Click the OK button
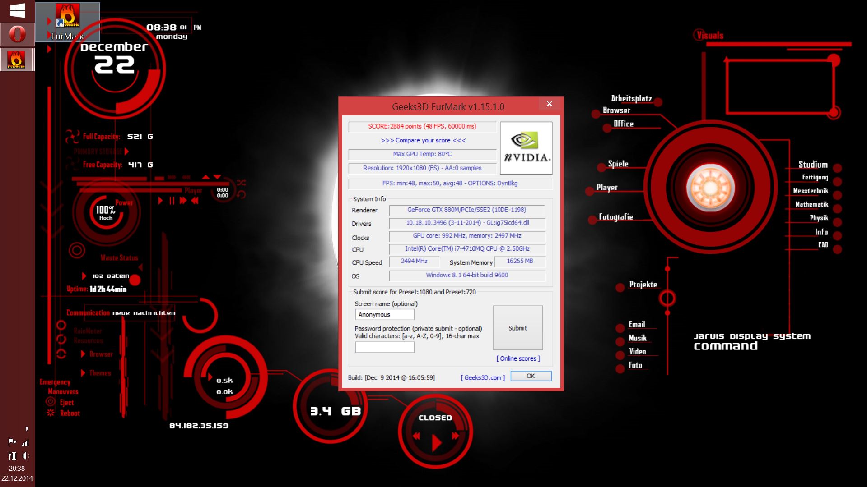The height and width of the screenshot is (487, 867). pos(531,376)
